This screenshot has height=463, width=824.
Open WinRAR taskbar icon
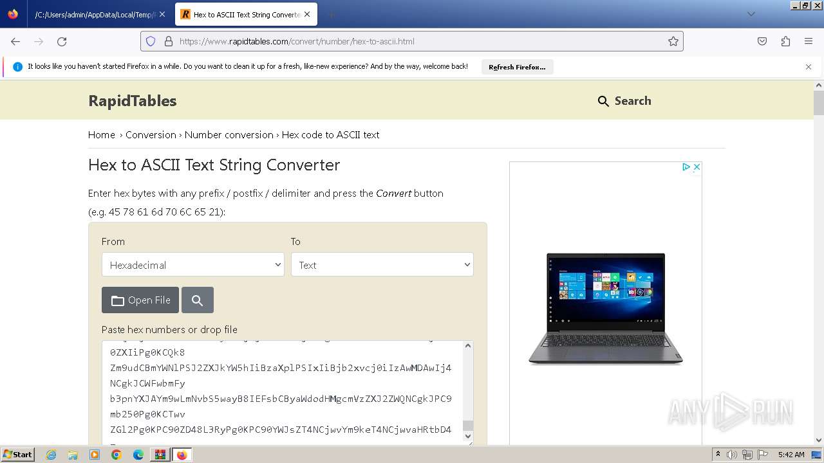click(160, 455)
